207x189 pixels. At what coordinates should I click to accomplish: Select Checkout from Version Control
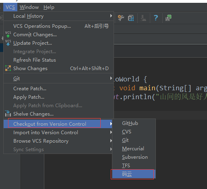pyautogui.click(x=58, y=124)
